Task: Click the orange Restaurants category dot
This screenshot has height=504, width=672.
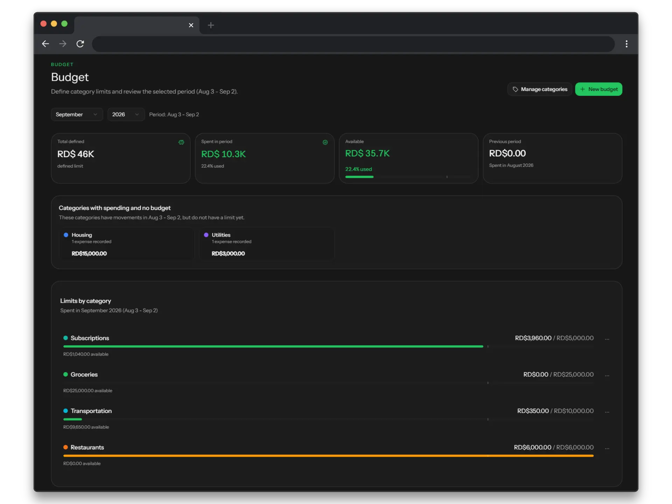Action: pos(65,447)
